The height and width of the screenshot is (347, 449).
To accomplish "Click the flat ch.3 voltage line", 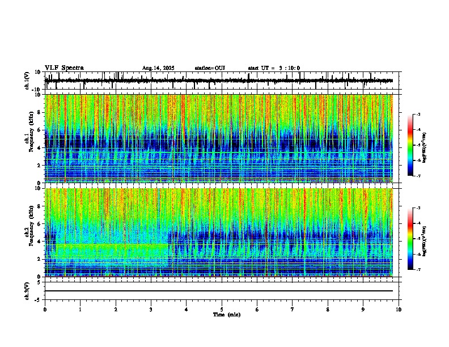I will click(x=218, y=291).
